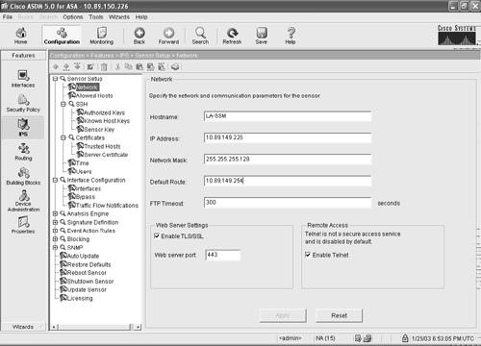Viewport: 481px width, 346px height.
Task: Open the Help menu
Action: tap(141, 17)
